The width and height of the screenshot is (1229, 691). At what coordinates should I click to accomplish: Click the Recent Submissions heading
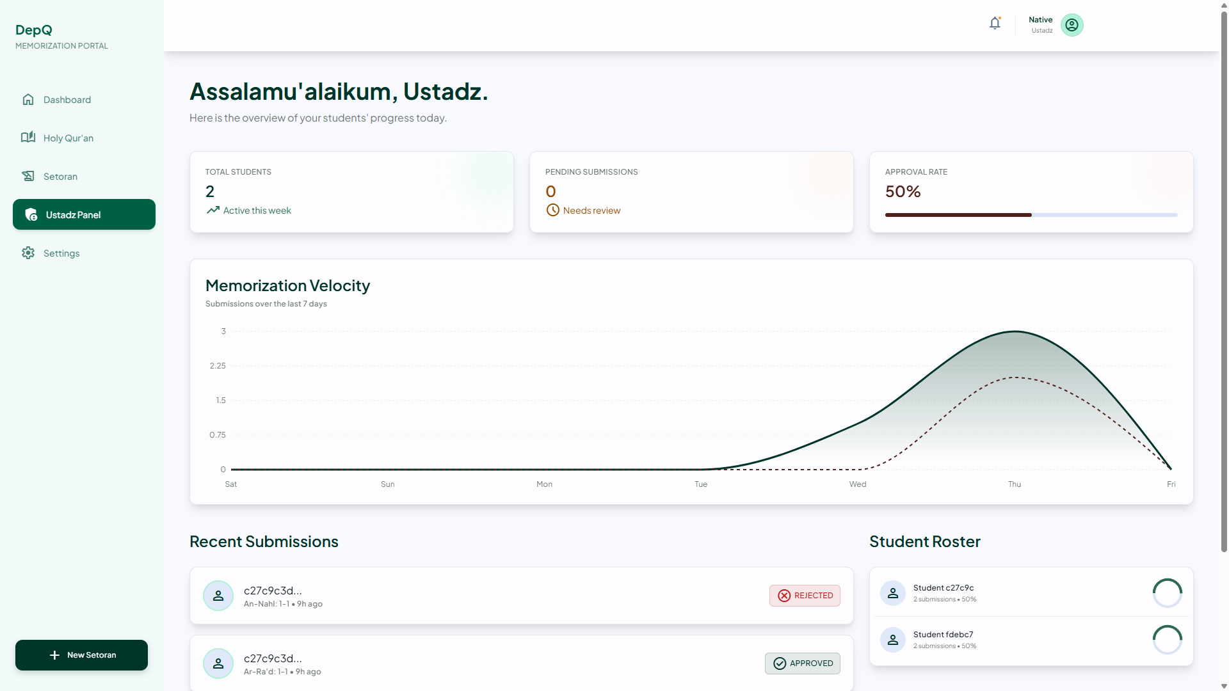(264, 541)
